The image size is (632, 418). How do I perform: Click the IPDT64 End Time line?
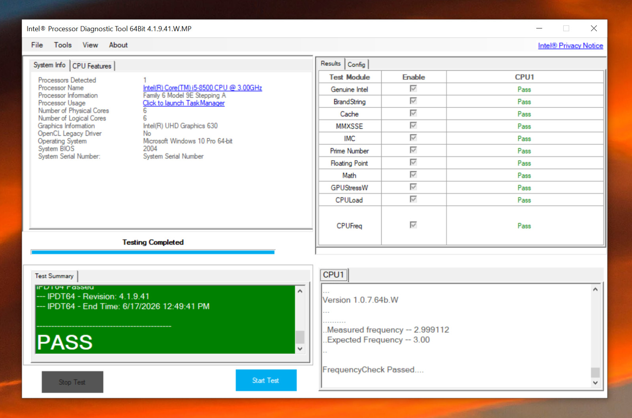(123, 306)
